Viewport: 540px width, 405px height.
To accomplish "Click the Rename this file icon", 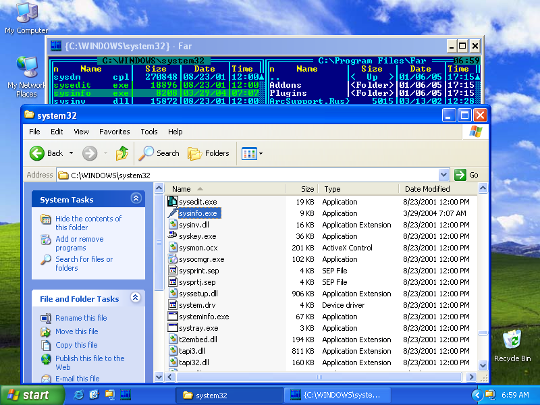I will 46,318.
